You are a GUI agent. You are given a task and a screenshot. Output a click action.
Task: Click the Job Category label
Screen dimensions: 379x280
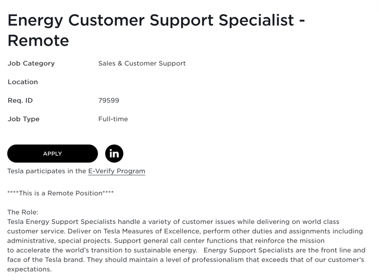[31, 63]
